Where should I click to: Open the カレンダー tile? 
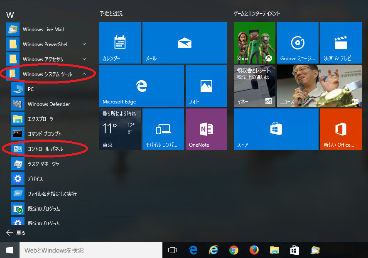tap(120, 43)
